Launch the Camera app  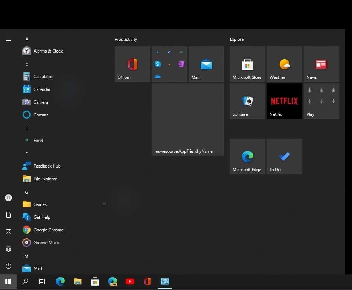40,102
